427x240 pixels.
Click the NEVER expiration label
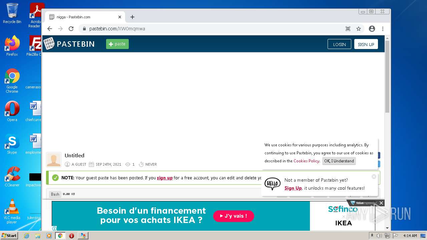151,164
